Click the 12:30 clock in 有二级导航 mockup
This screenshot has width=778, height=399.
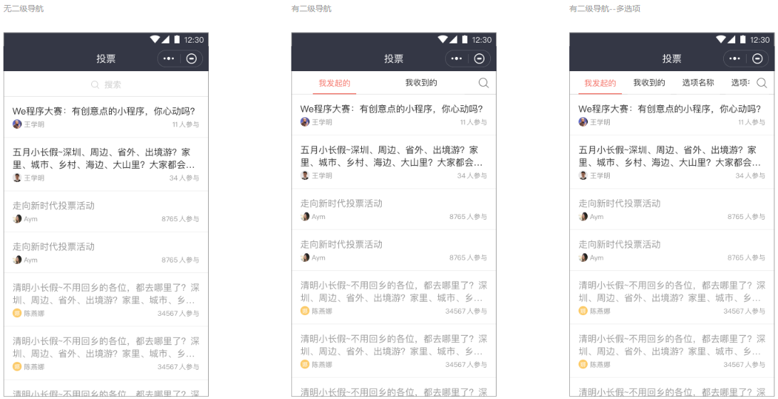tap(482, 40)
